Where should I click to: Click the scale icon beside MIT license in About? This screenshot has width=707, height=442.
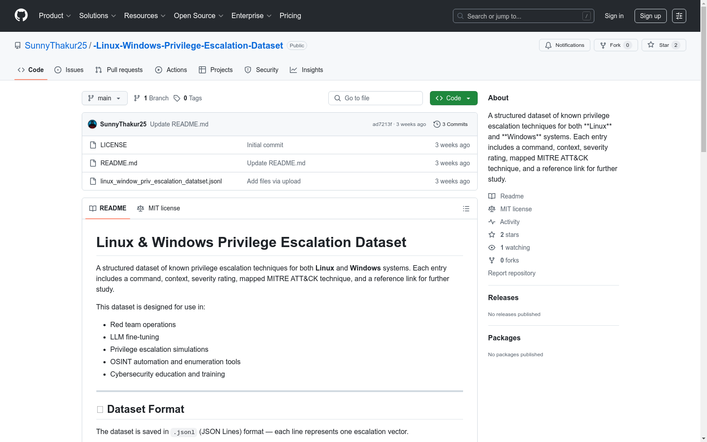tap(492, 209)
